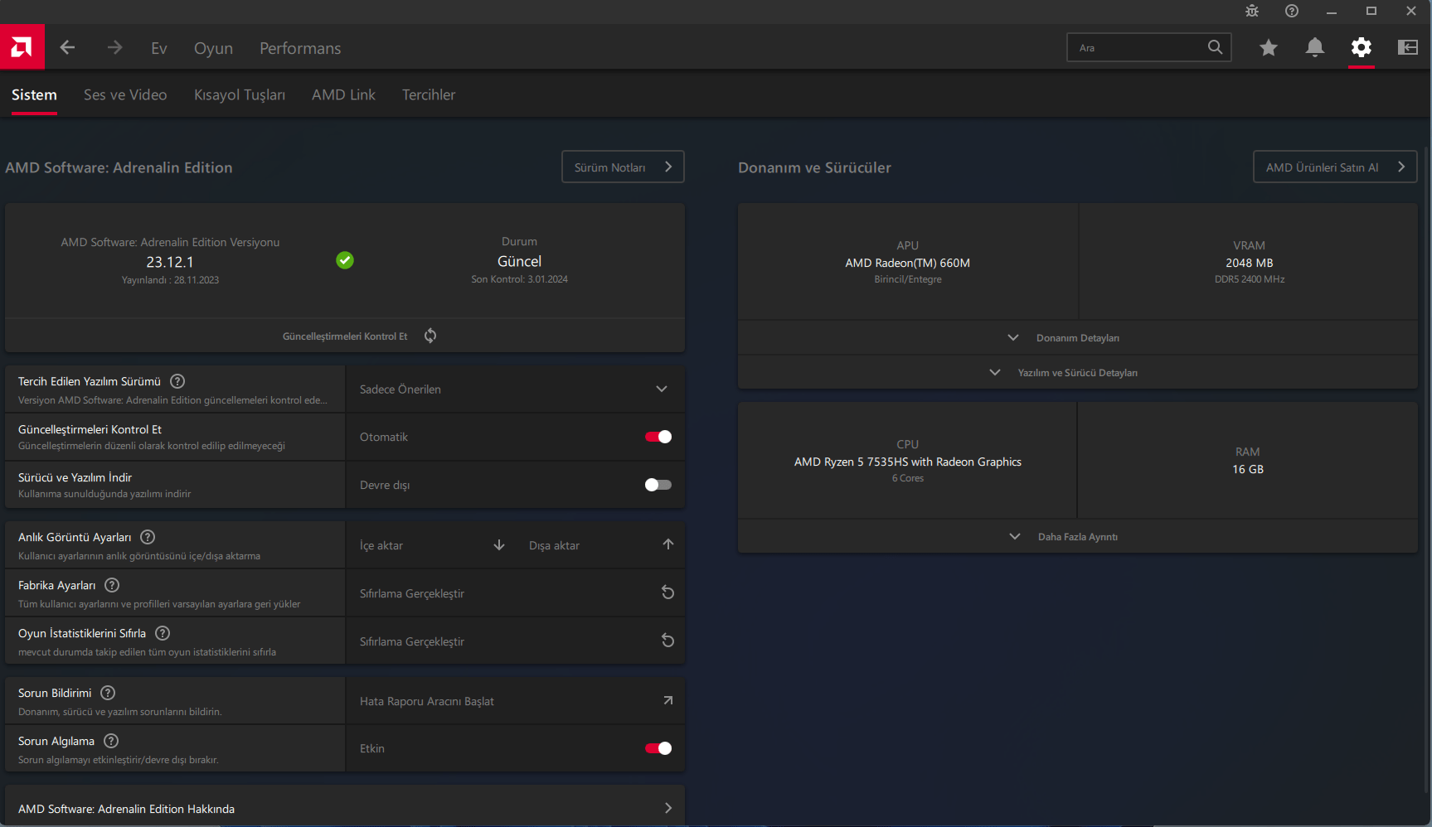Screen dimensions: 1432x827
Task: Click the refresh icon beside Güncelleştirmeleri Kontrol Et
Action: tap(430, 336)
